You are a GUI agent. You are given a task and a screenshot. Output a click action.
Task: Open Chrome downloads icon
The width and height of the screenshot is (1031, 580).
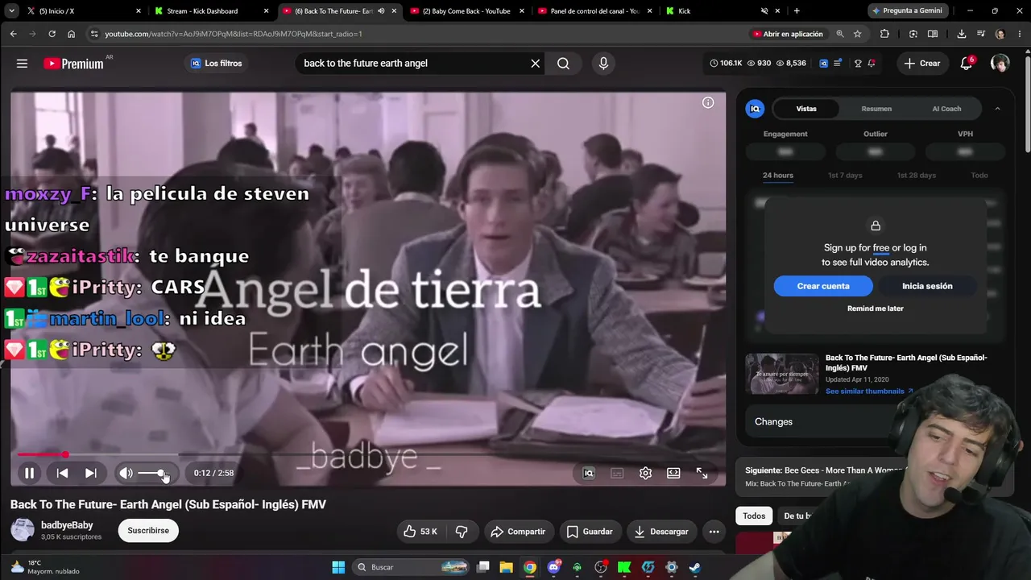coord(961,34)
